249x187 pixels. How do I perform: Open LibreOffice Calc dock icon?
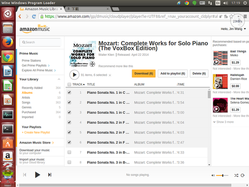point(7,85)
